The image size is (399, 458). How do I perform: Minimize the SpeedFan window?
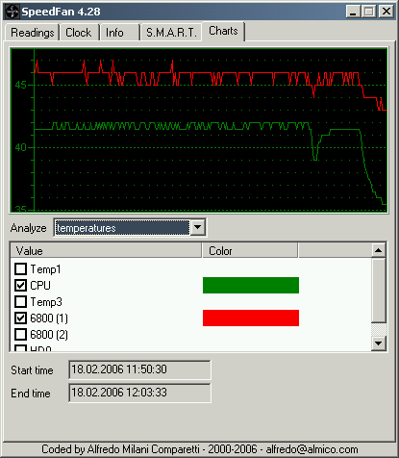[353, 12]
